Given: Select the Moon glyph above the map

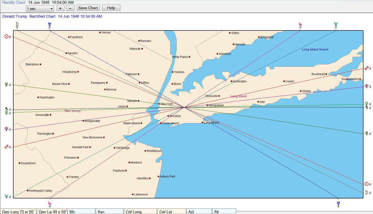Looking at the screenshot, I should tap(17, 24).
